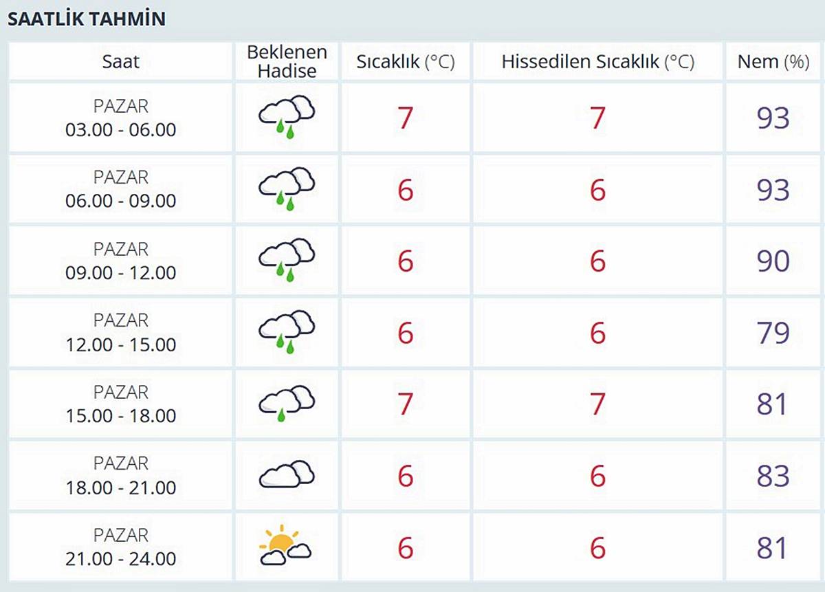Screen dimensions: 825x592
Task: Click the SAATLİK TAHMİN heading
Action: tap(87, 19)
